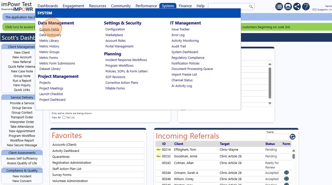Open Project Meetings link
Viewport: 332px width, 185px height.
[x=51, y=88]
